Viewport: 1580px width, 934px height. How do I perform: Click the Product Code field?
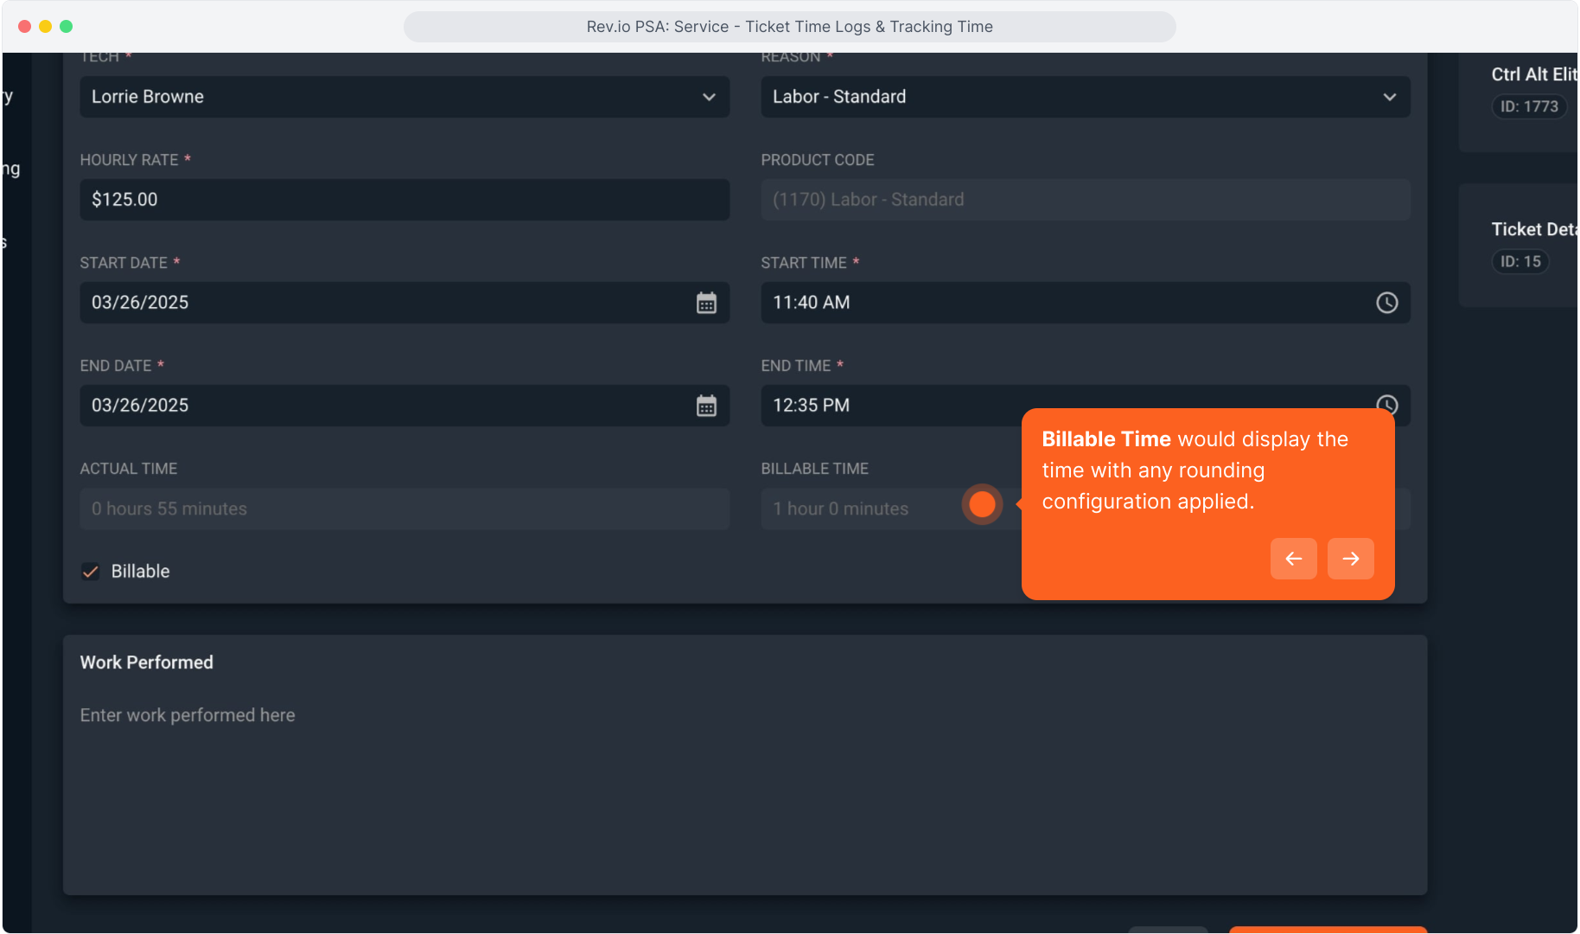(x=1085, y=200)
